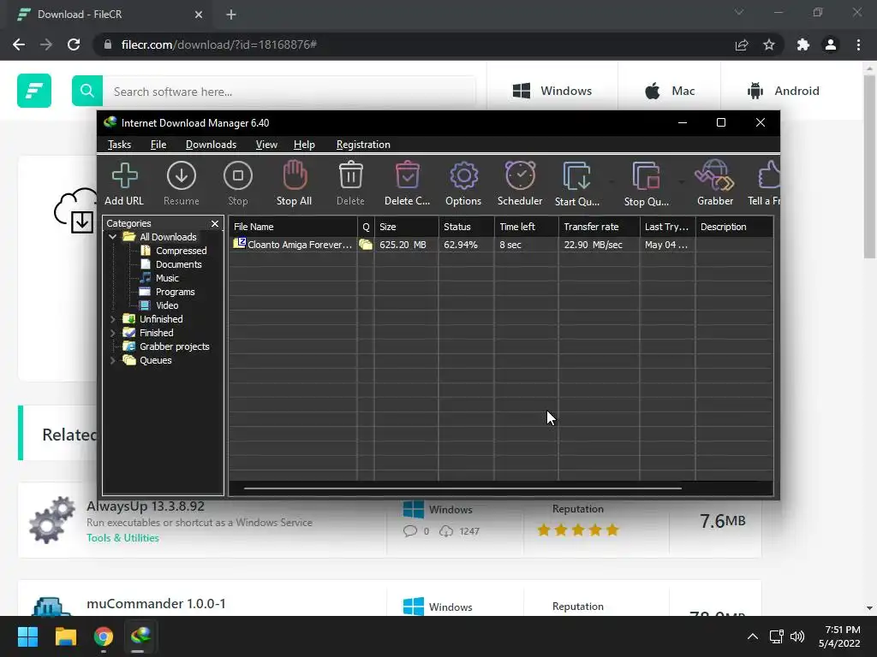Click the Chrome address bar
This screenshot has width=877, height=657.
414,44
